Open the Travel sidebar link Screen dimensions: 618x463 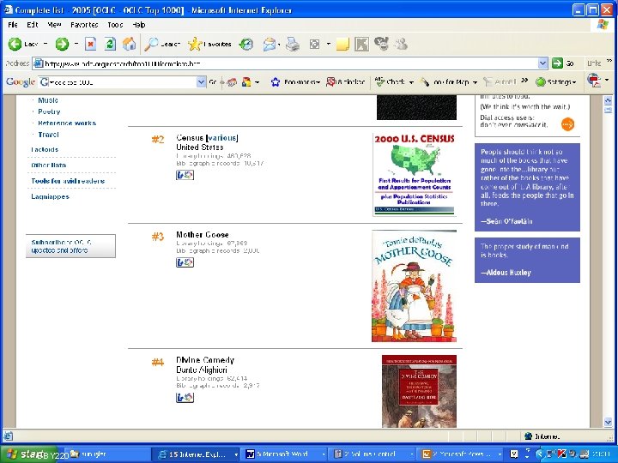tap(48, 135)
